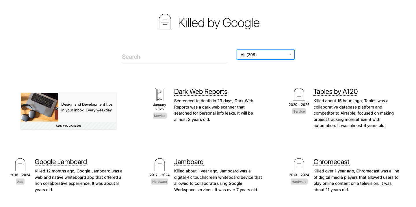416x207 pixels.
Task: Open the Tables by A120 page
Action: point(335,91)
